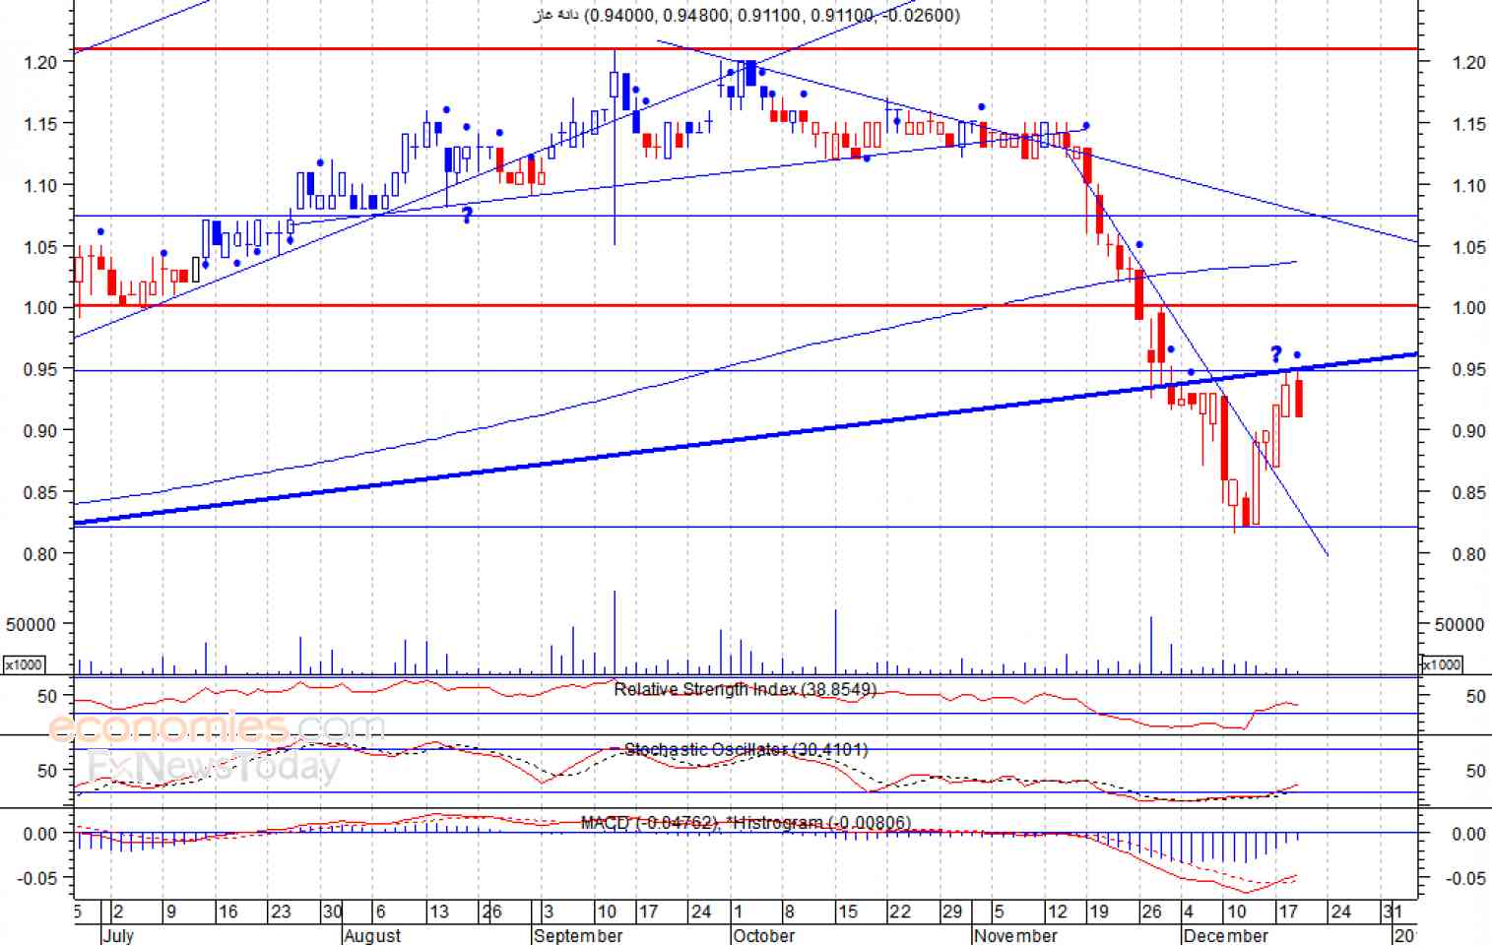The height and width of the screenshot is (945, 1492).
Task: Click the November month label
Action: 1015,935
